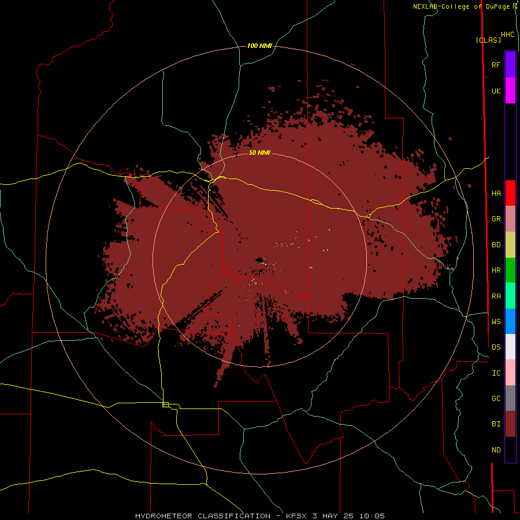Screen dimensions: 520x520
Task: Click the GR legend label
Action: click(496, 219)
